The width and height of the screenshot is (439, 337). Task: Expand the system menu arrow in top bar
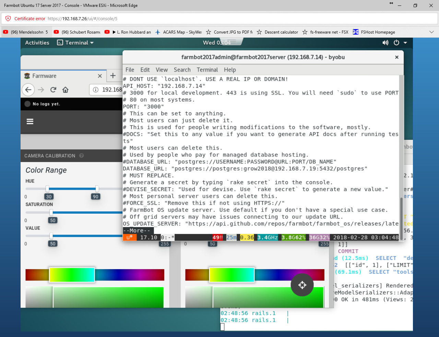pyautogui.click(x=405, y=43)
